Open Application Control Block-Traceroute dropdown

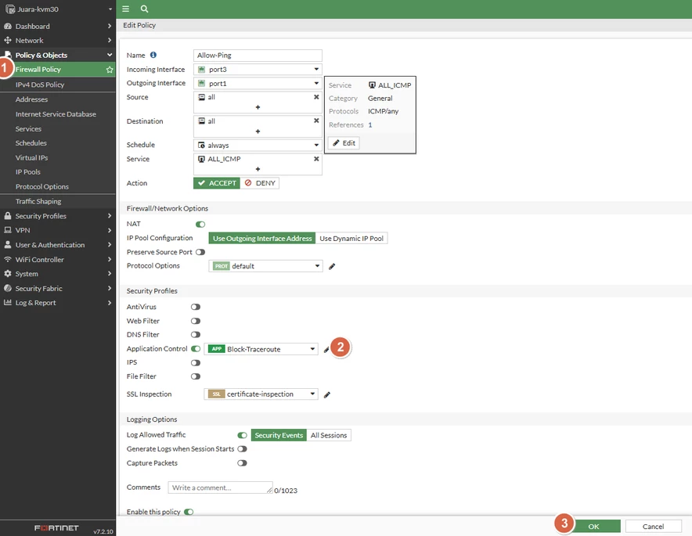pos(261,349)
